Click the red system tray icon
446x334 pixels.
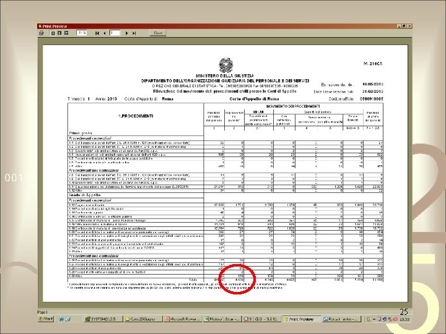point(395,319)
